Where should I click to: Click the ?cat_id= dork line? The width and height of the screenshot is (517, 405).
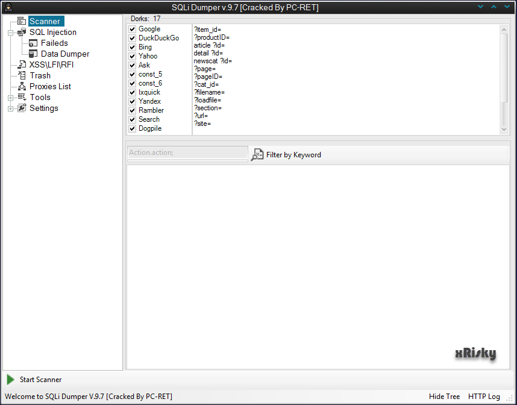207,84
